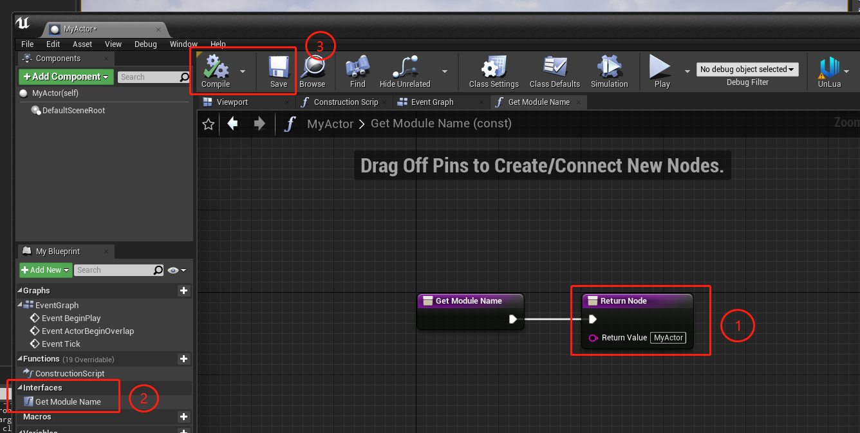Open the Find tool
This screenshot has height=433, width=860.
click(358, 71)
